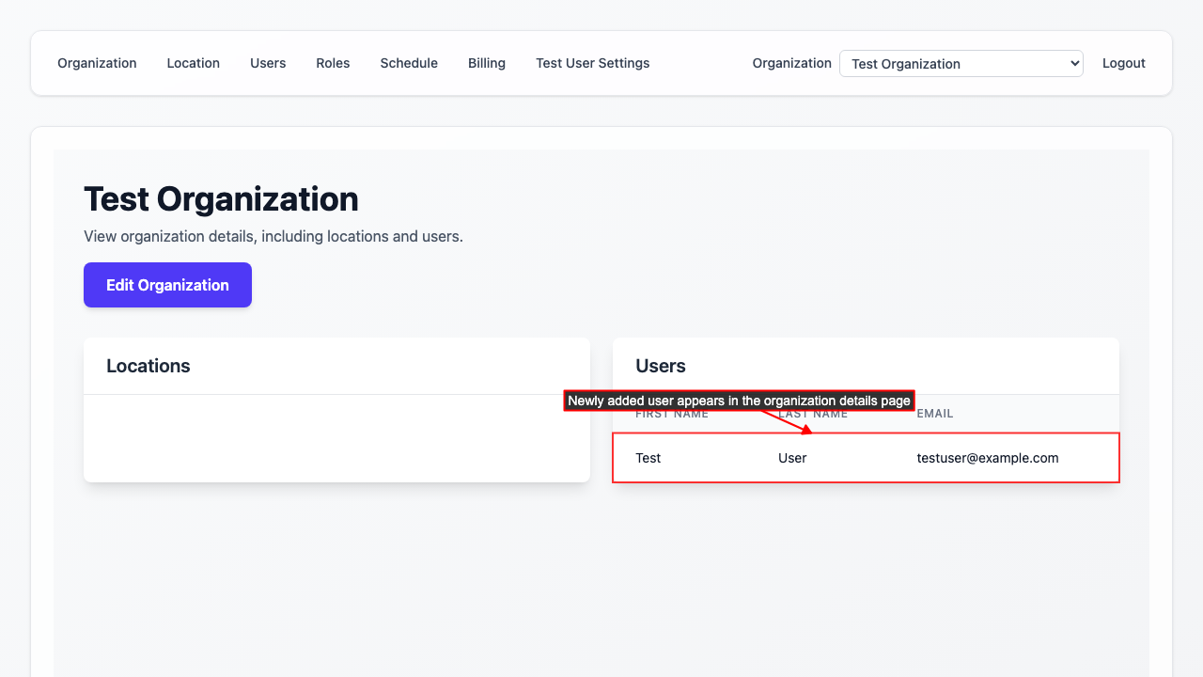
Task: Open the Organization nav link
Action: coord(97,63)
